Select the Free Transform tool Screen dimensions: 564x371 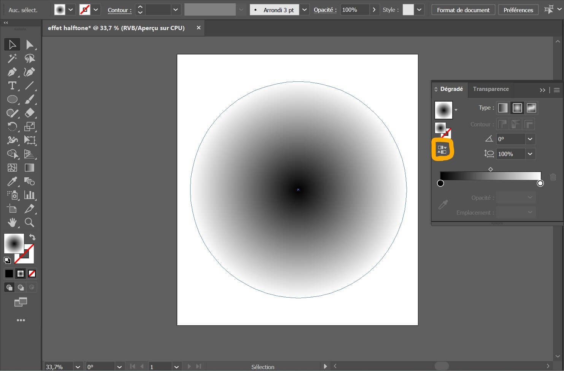pyautogui.click(x=30, y=140)
